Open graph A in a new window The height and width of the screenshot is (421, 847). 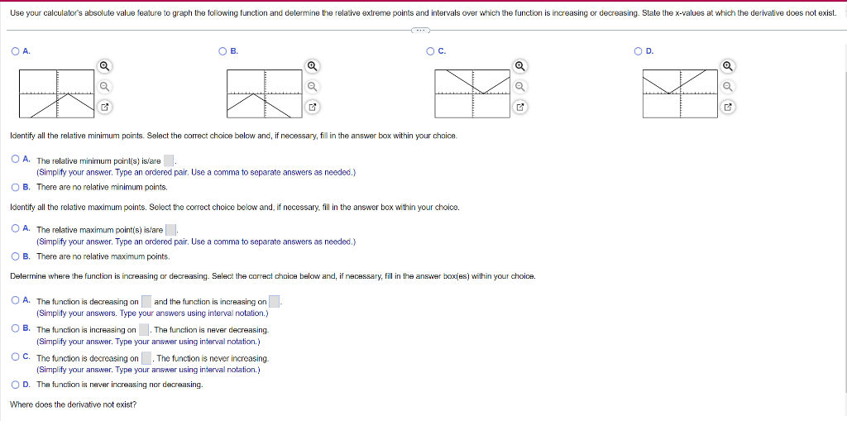(x=105, y=107)
